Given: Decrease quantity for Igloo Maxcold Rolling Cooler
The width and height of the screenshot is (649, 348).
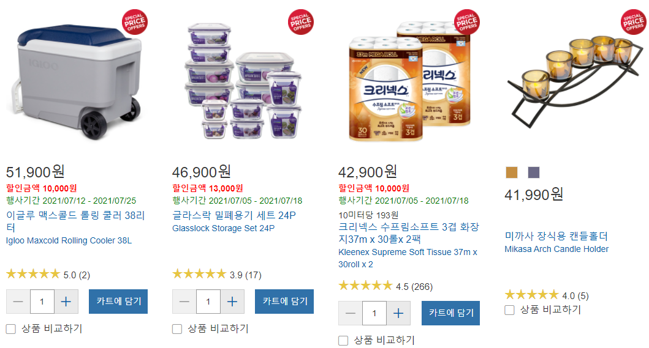Looking at the screenshot, I should tap(18, 302).
